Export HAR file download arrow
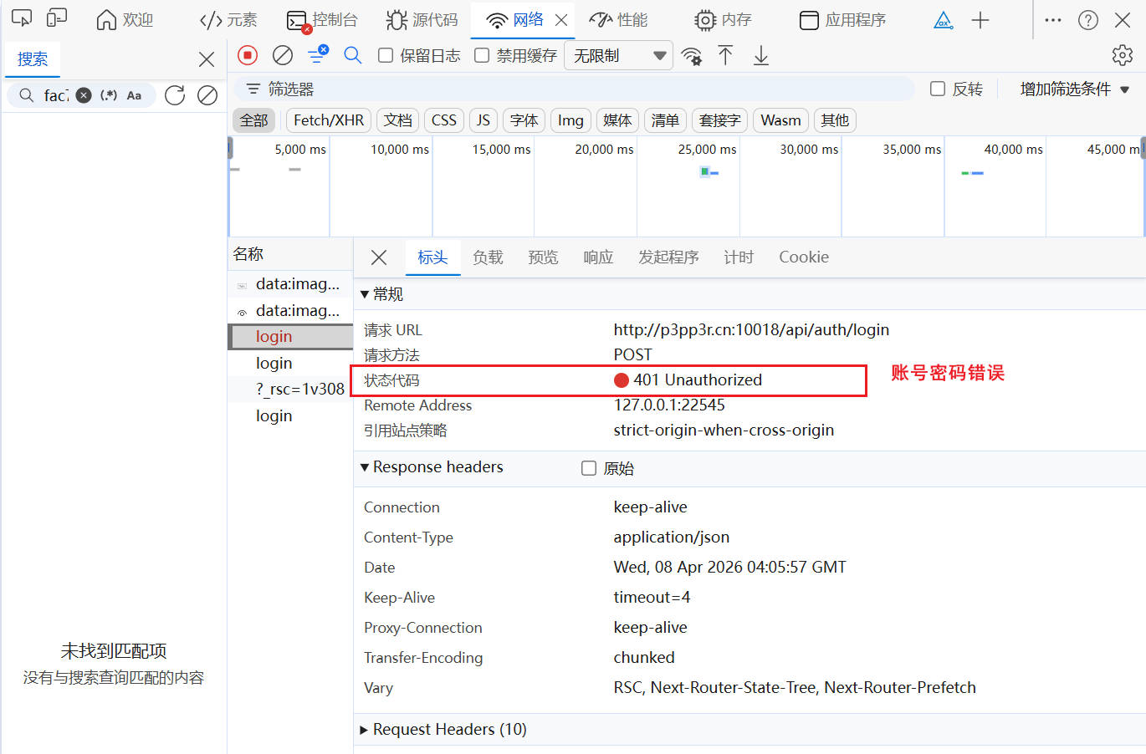The height and width of the screenshot is (754, 1146). [x=761, y=56]
